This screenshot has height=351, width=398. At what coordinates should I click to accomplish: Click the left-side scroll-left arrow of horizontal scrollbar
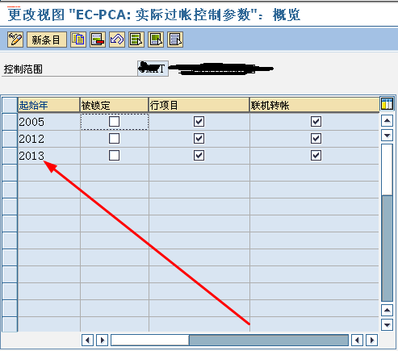[87, 341]
